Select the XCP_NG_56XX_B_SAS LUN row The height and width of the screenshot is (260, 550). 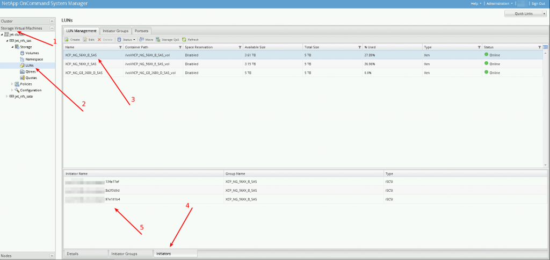tap(303, 55)
